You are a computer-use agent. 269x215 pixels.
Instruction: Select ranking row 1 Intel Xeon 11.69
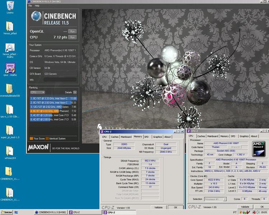(x=53, y=99)
